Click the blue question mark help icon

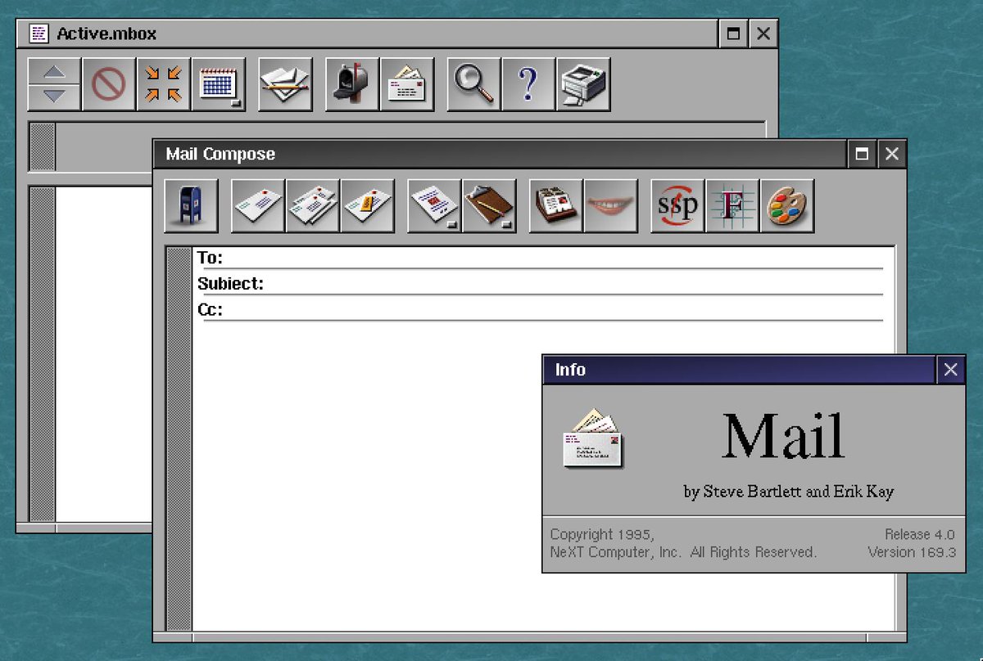coord(528,84)
